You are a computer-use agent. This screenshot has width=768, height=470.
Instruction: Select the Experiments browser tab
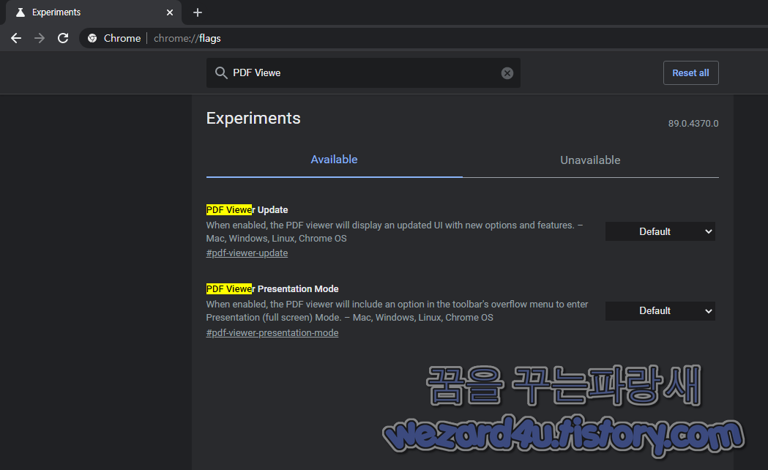[x=93, y=12]
